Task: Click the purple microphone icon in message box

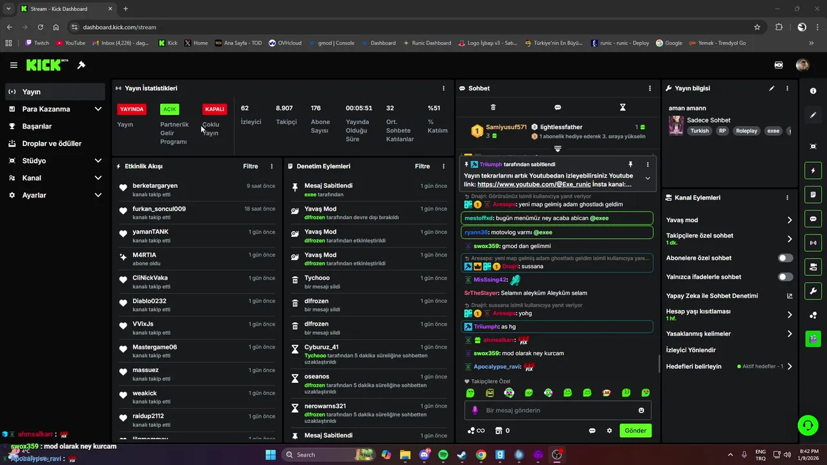Action: click(x=475, y=410)
